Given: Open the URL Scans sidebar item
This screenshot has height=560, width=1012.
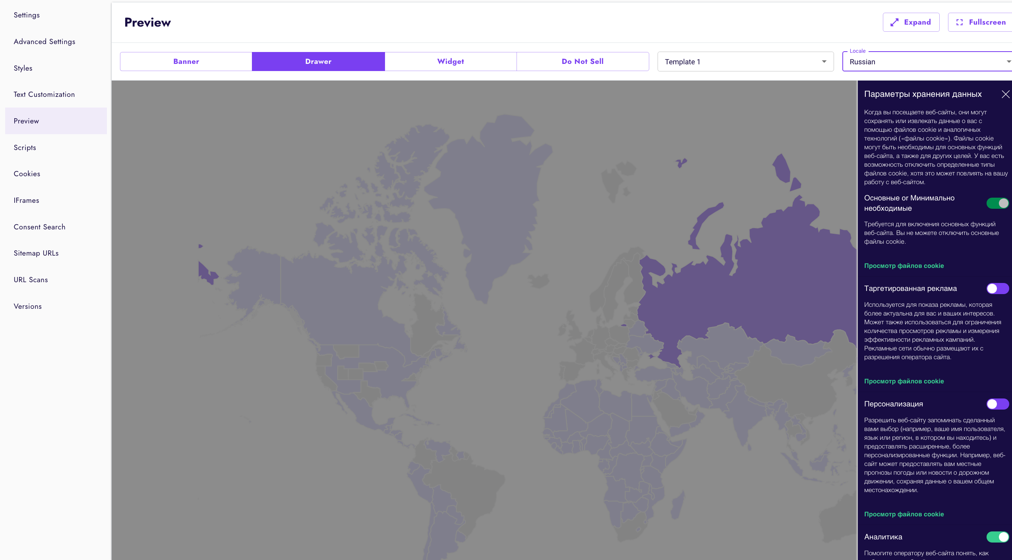Looking at the screenshot, I should point(31,280).
